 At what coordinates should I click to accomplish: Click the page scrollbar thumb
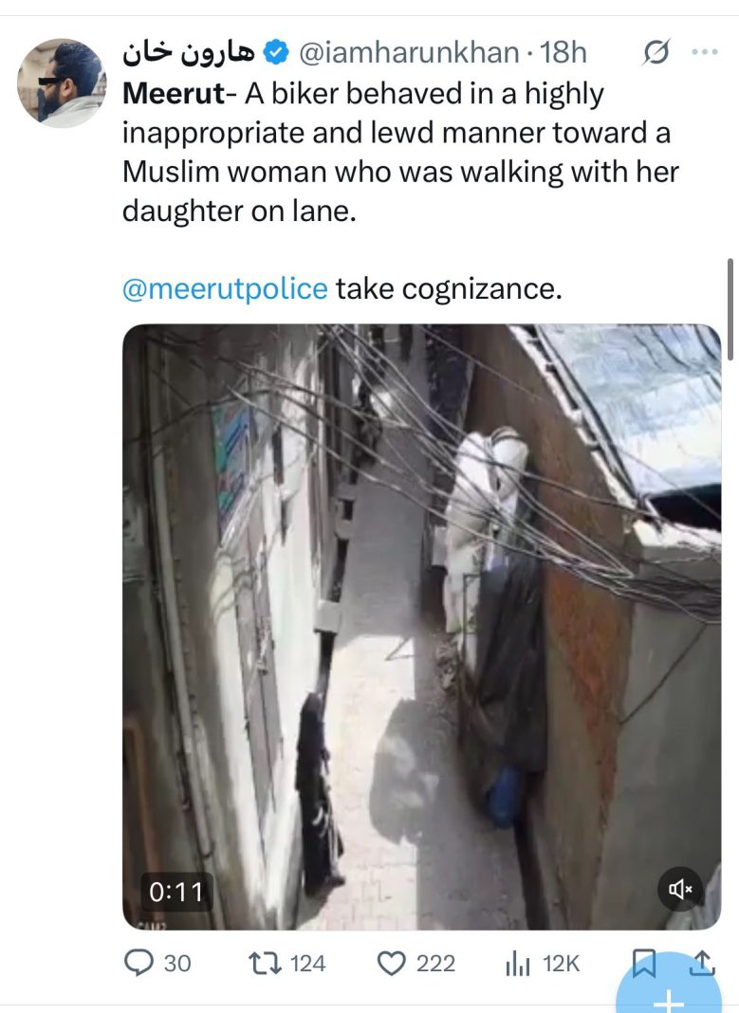(x=730, y=308)
